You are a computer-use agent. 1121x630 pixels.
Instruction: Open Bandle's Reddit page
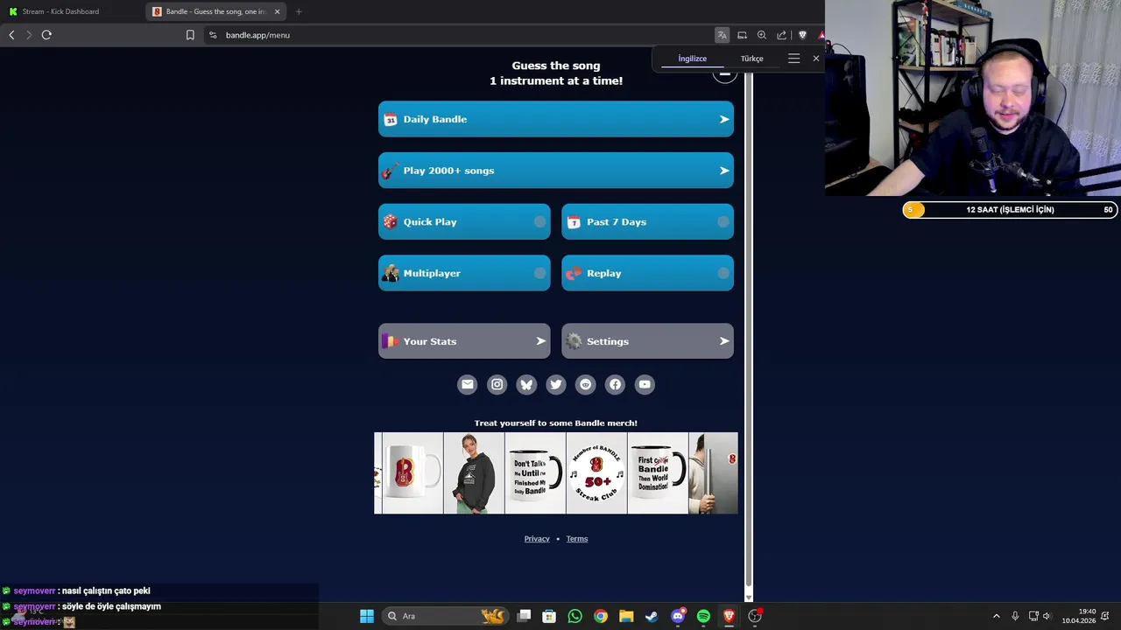(586, 384)
